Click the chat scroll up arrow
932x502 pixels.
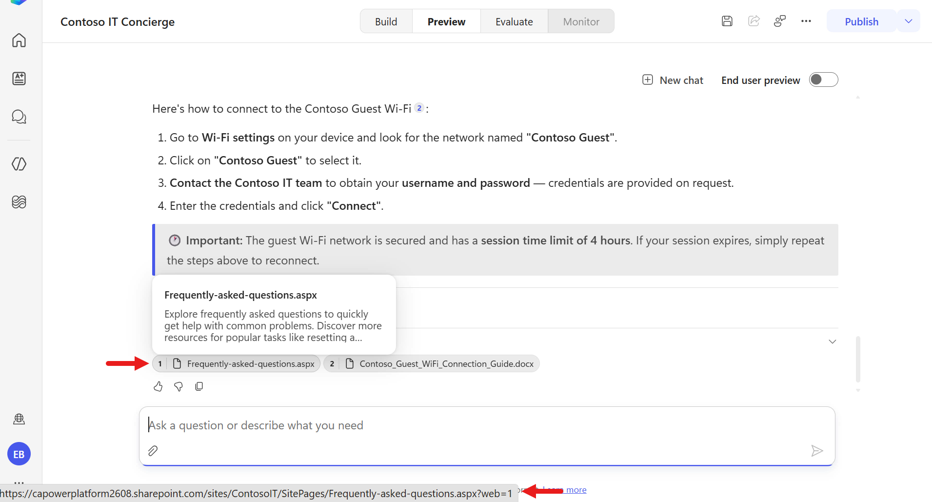[x=858, y=98]
